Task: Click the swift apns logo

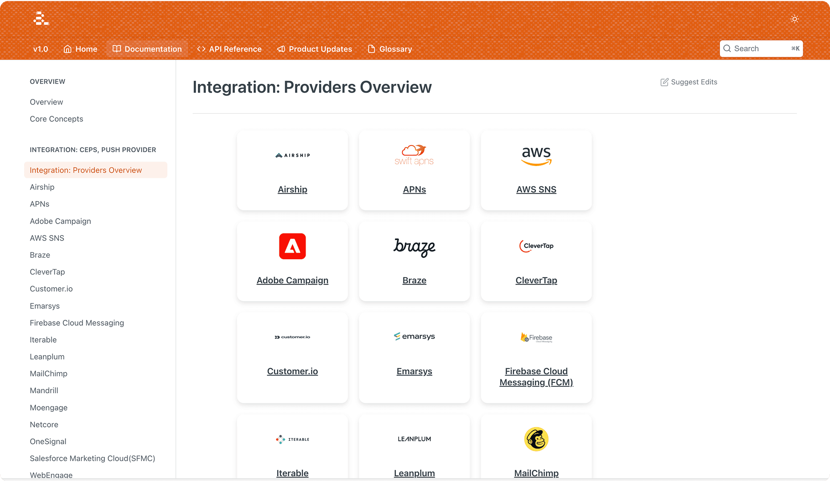Action: click(x=414, y=155)
